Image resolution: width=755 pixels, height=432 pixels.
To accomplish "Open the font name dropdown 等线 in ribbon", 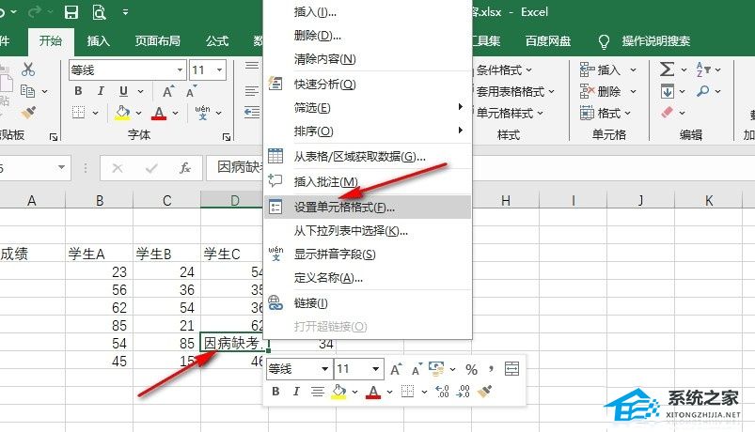I will 180,70.
